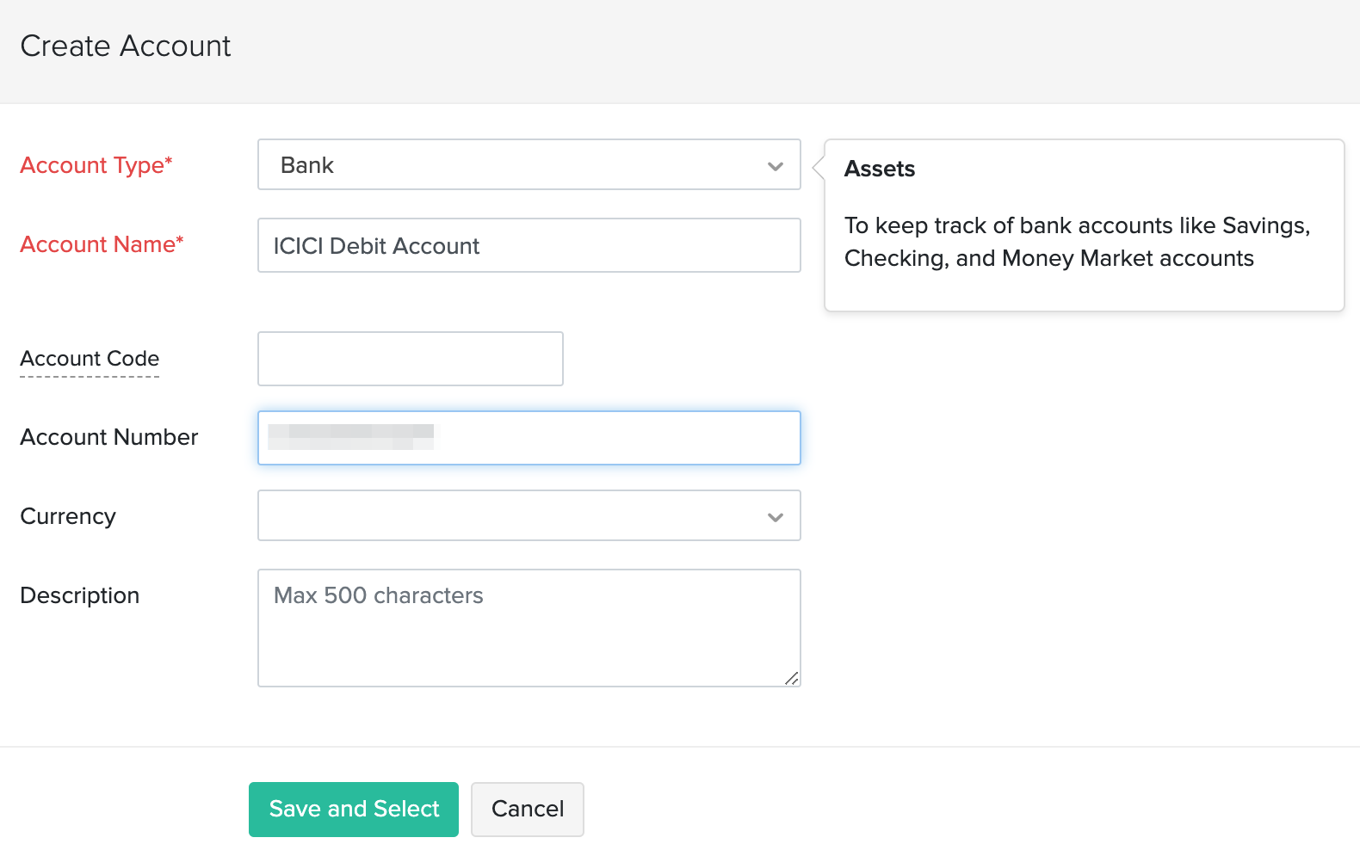
Task: Click the Currency label
Action: coord(68,516)
